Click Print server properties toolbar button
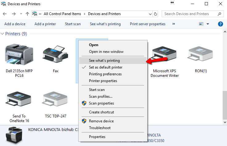227x146 pixels. (148, 24)
